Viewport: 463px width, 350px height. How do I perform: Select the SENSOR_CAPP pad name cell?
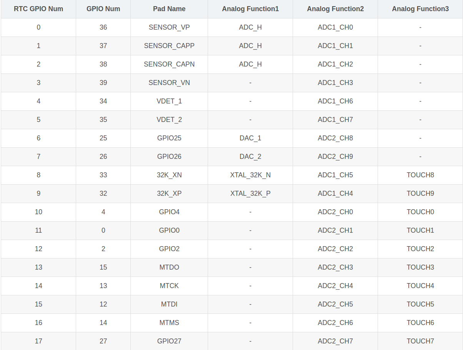pos(169,46)
